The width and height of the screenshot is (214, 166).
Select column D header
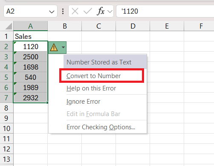133,26
